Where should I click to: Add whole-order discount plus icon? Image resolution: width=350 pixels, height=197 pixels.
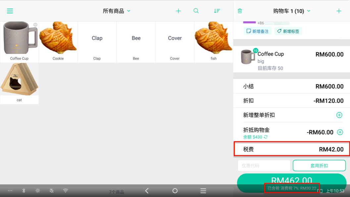click(x=339, y=115)
